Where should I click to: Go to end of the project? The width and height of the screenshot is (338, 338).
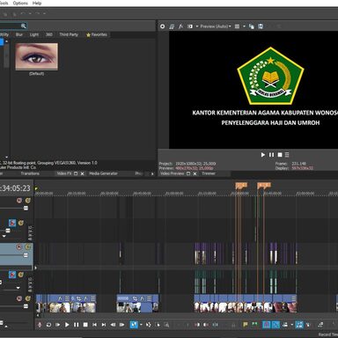(104, 325)
